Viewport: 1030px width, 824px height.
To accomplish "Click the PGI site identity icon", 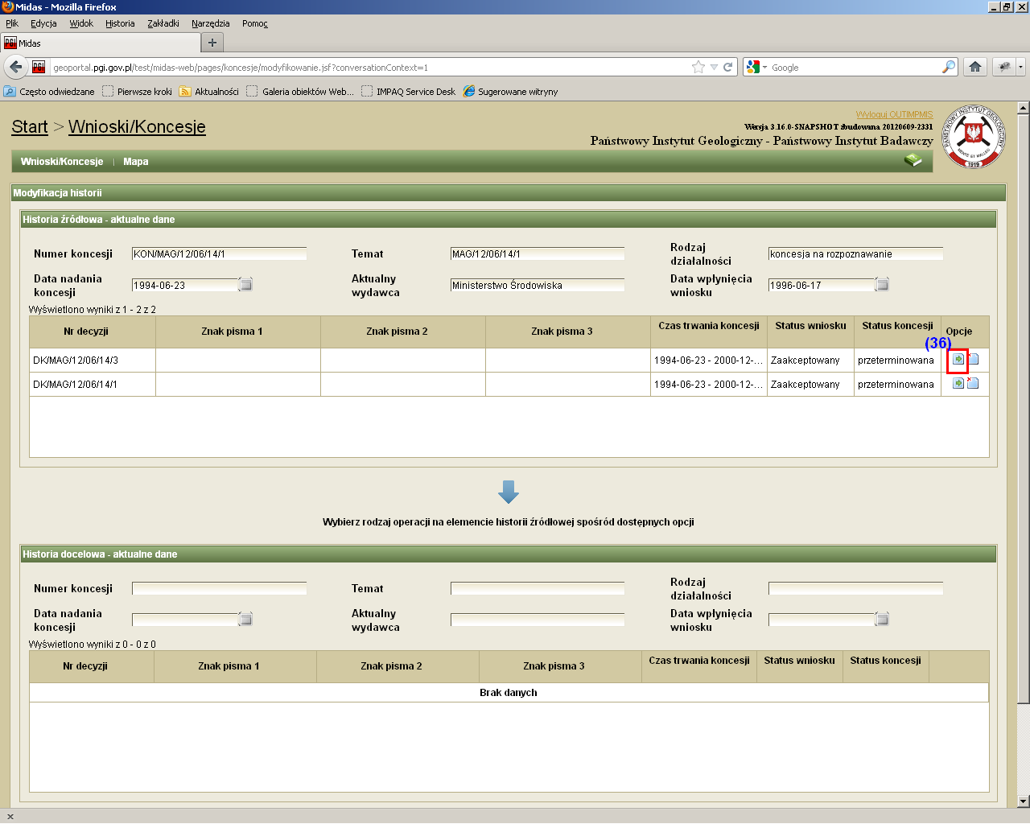I will click(39, 68).
